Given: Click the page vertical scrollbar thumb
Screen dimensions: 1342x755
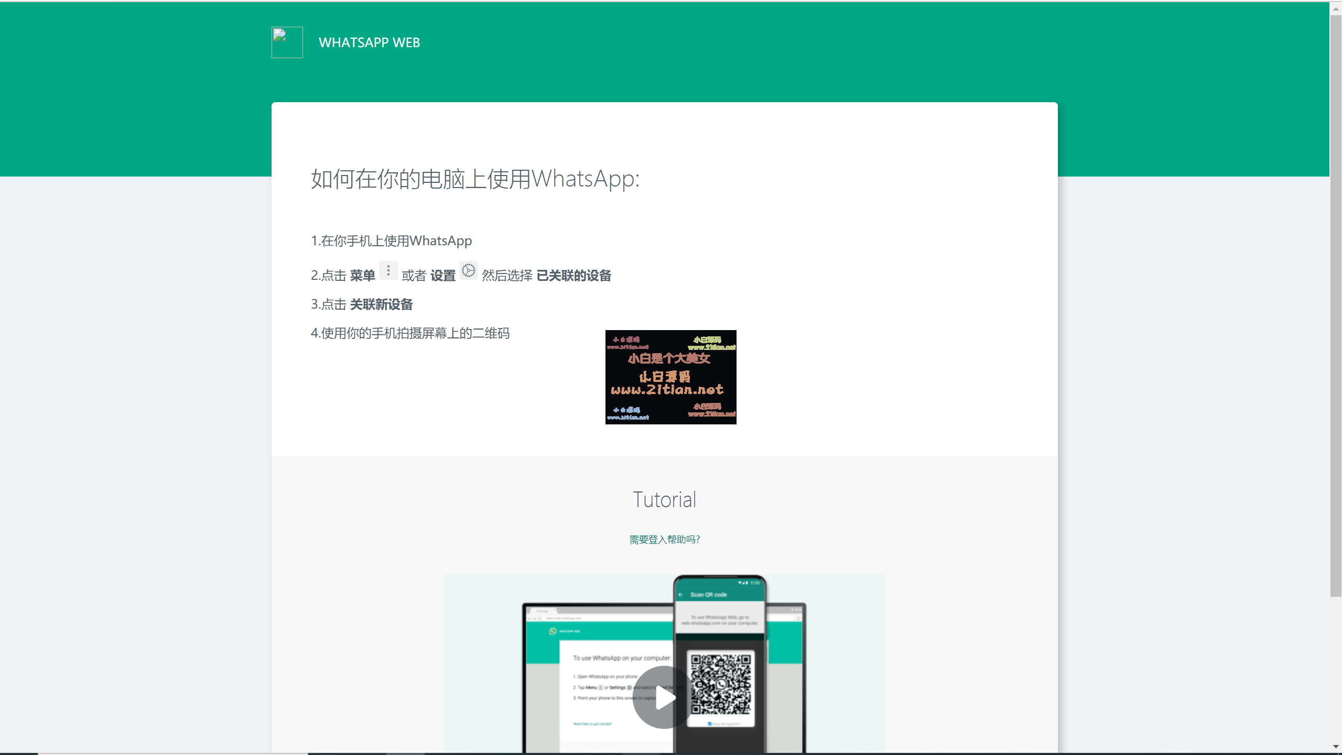Looking at the screenshot, I should (x=1336, y=305).
